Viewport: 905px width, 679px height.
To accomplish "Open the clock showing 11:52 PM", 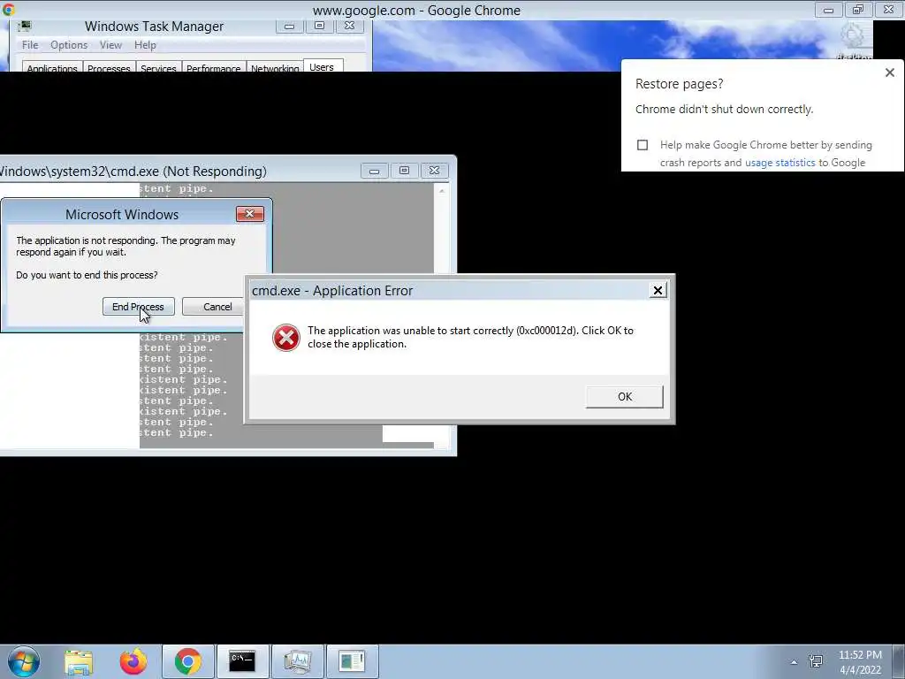I will pos(860,662).
